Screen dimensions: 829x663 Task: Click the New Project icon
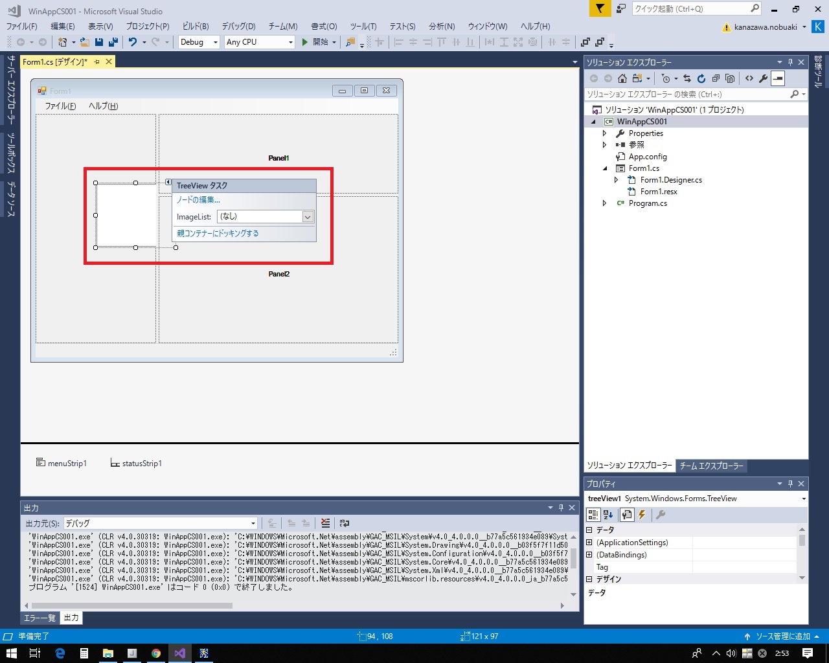pyautogui.click(x=63, y=42)
